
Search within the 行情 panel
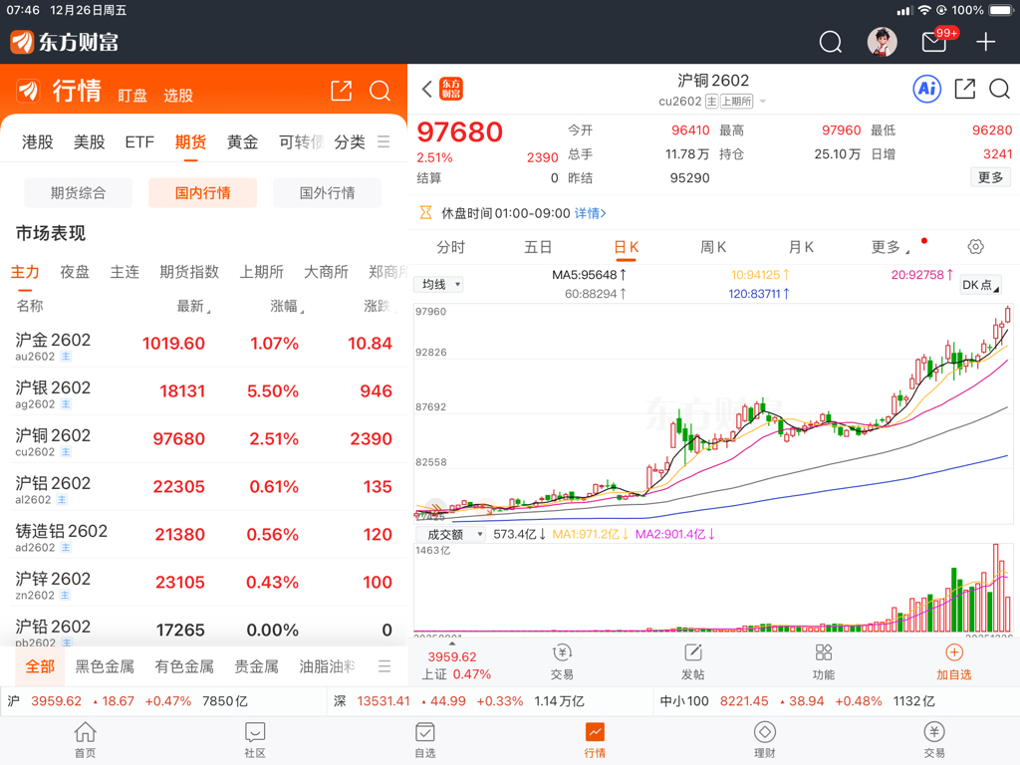[380, 91]
